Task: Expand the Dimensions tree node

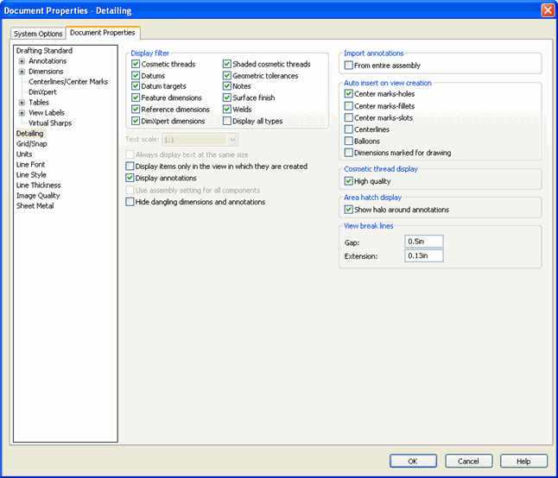Action: click(x=22, y=72)
